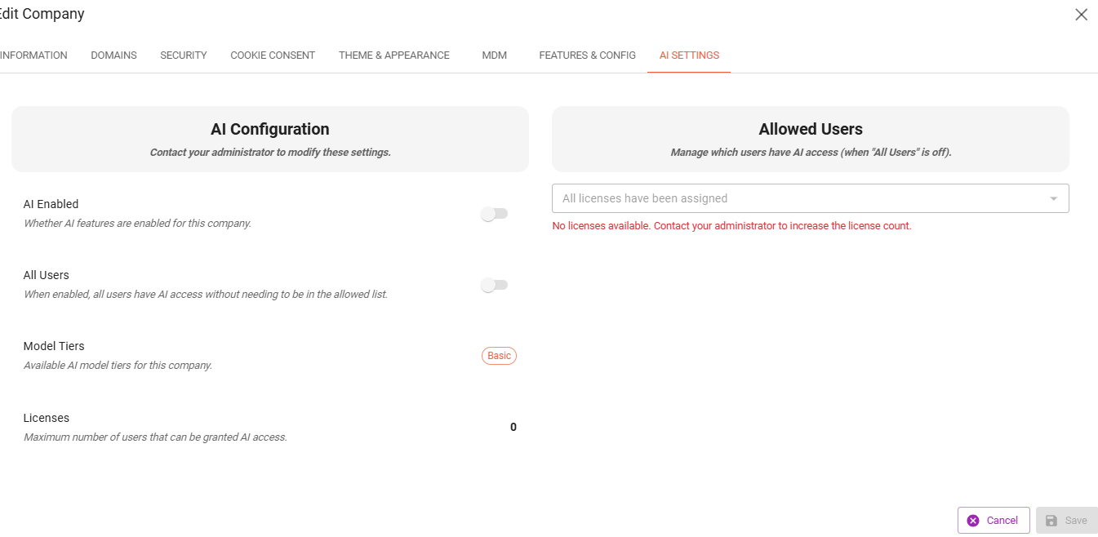Click the Cancel button

994,521
